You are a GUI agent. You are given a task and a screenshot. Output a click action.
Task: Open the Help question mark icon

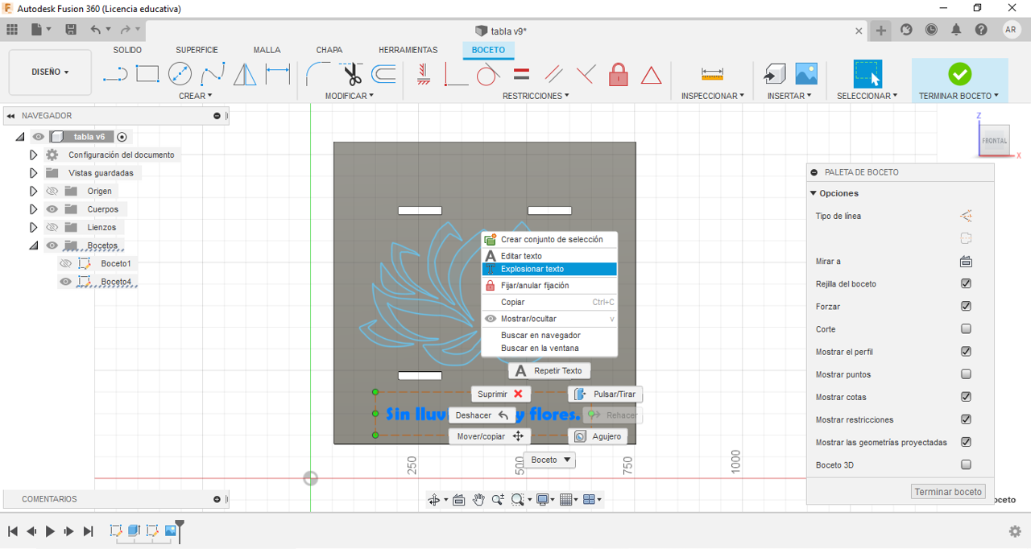pyautogui.click(x=981, y=30)
